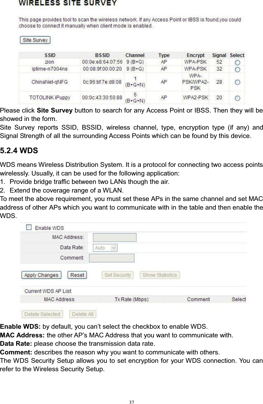
Task: Click signal value 28
Action: pos(219,82)
